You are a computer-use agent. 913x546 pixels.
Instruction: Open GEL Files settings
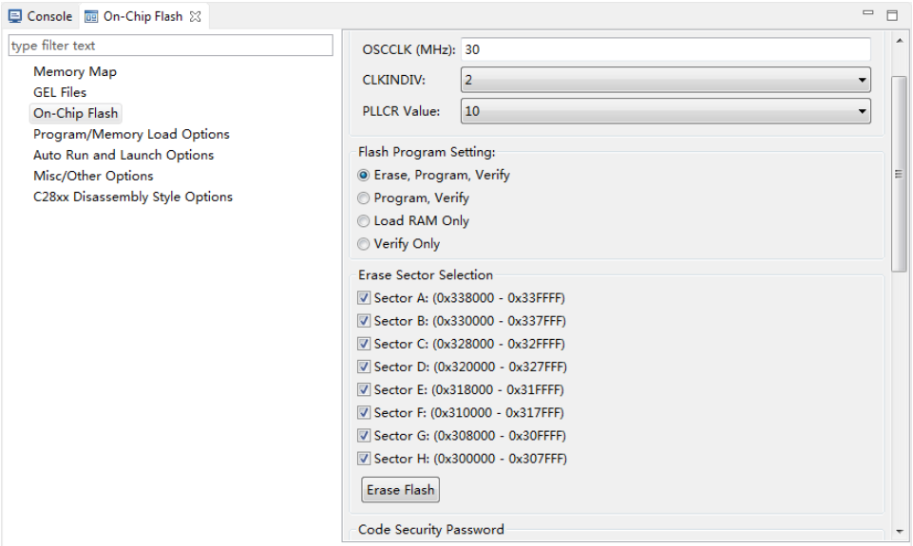coord(60,92)
